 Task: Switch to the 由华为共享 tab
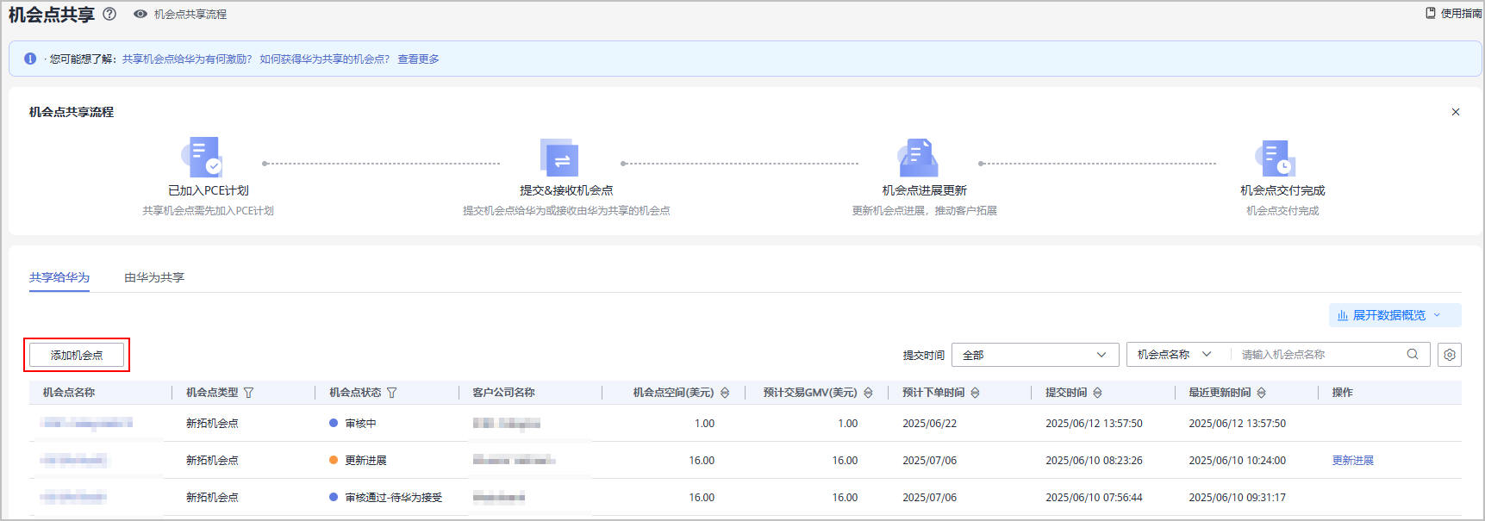(154, 277)
